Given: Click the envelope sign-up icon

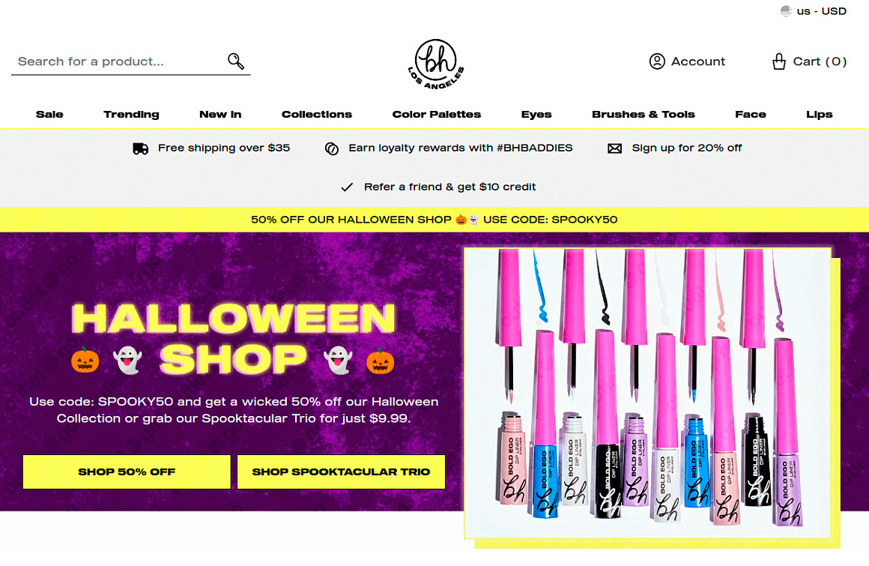Looking at the screenshot, I should point(614,148).
